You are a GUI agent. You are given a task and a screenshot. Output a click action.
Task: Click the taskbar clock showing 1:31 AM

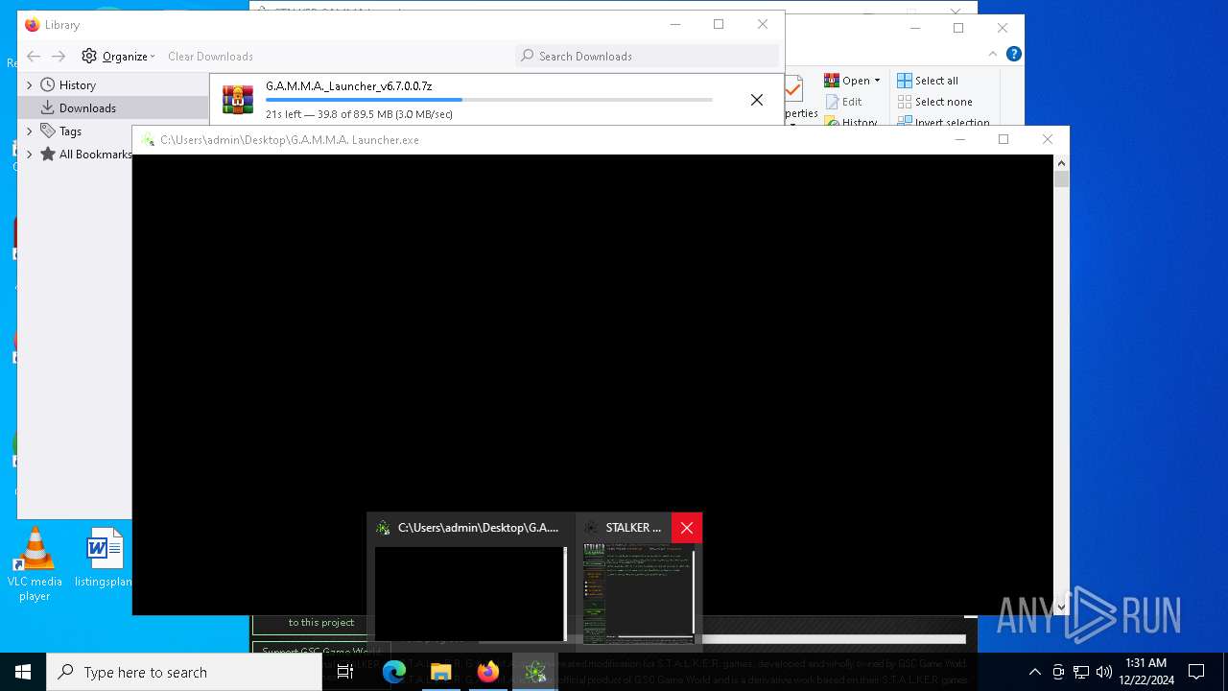click(x=1146, y=672)
